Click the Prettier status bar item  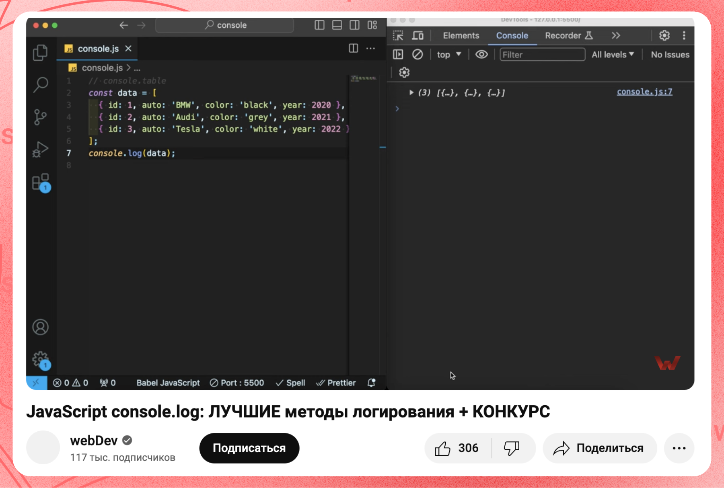tap(336, 383)
